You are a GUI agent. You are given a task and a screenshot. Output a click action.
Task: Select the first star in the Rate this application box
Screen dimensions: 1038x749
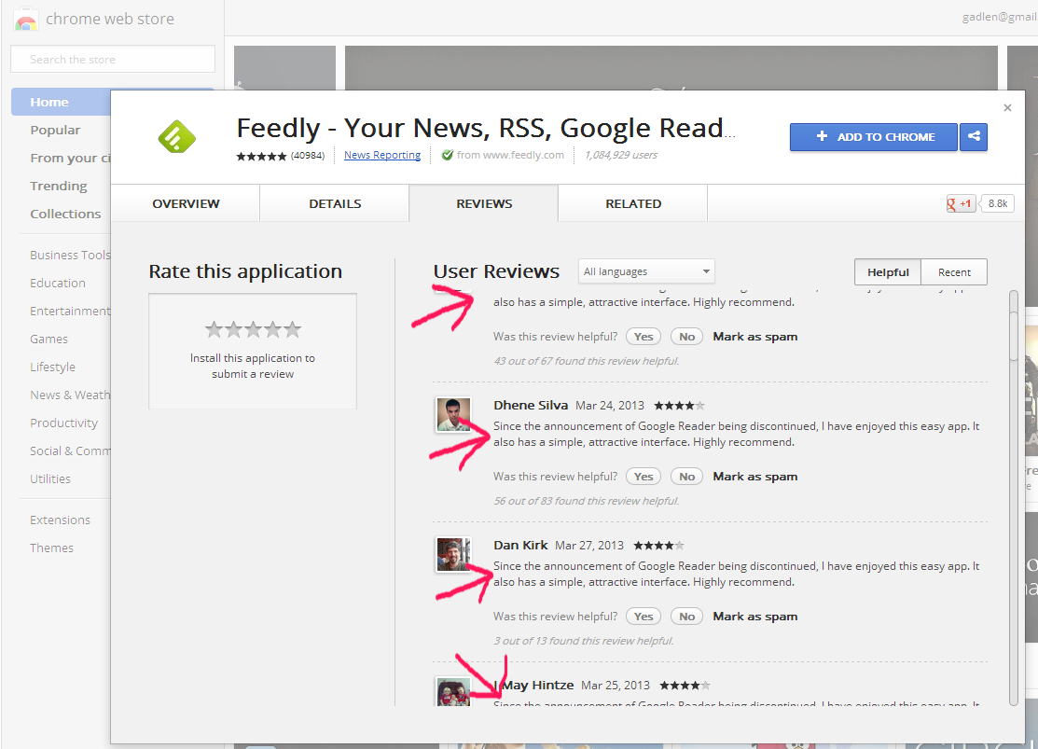pyautogui.click(x=214, y=329)
